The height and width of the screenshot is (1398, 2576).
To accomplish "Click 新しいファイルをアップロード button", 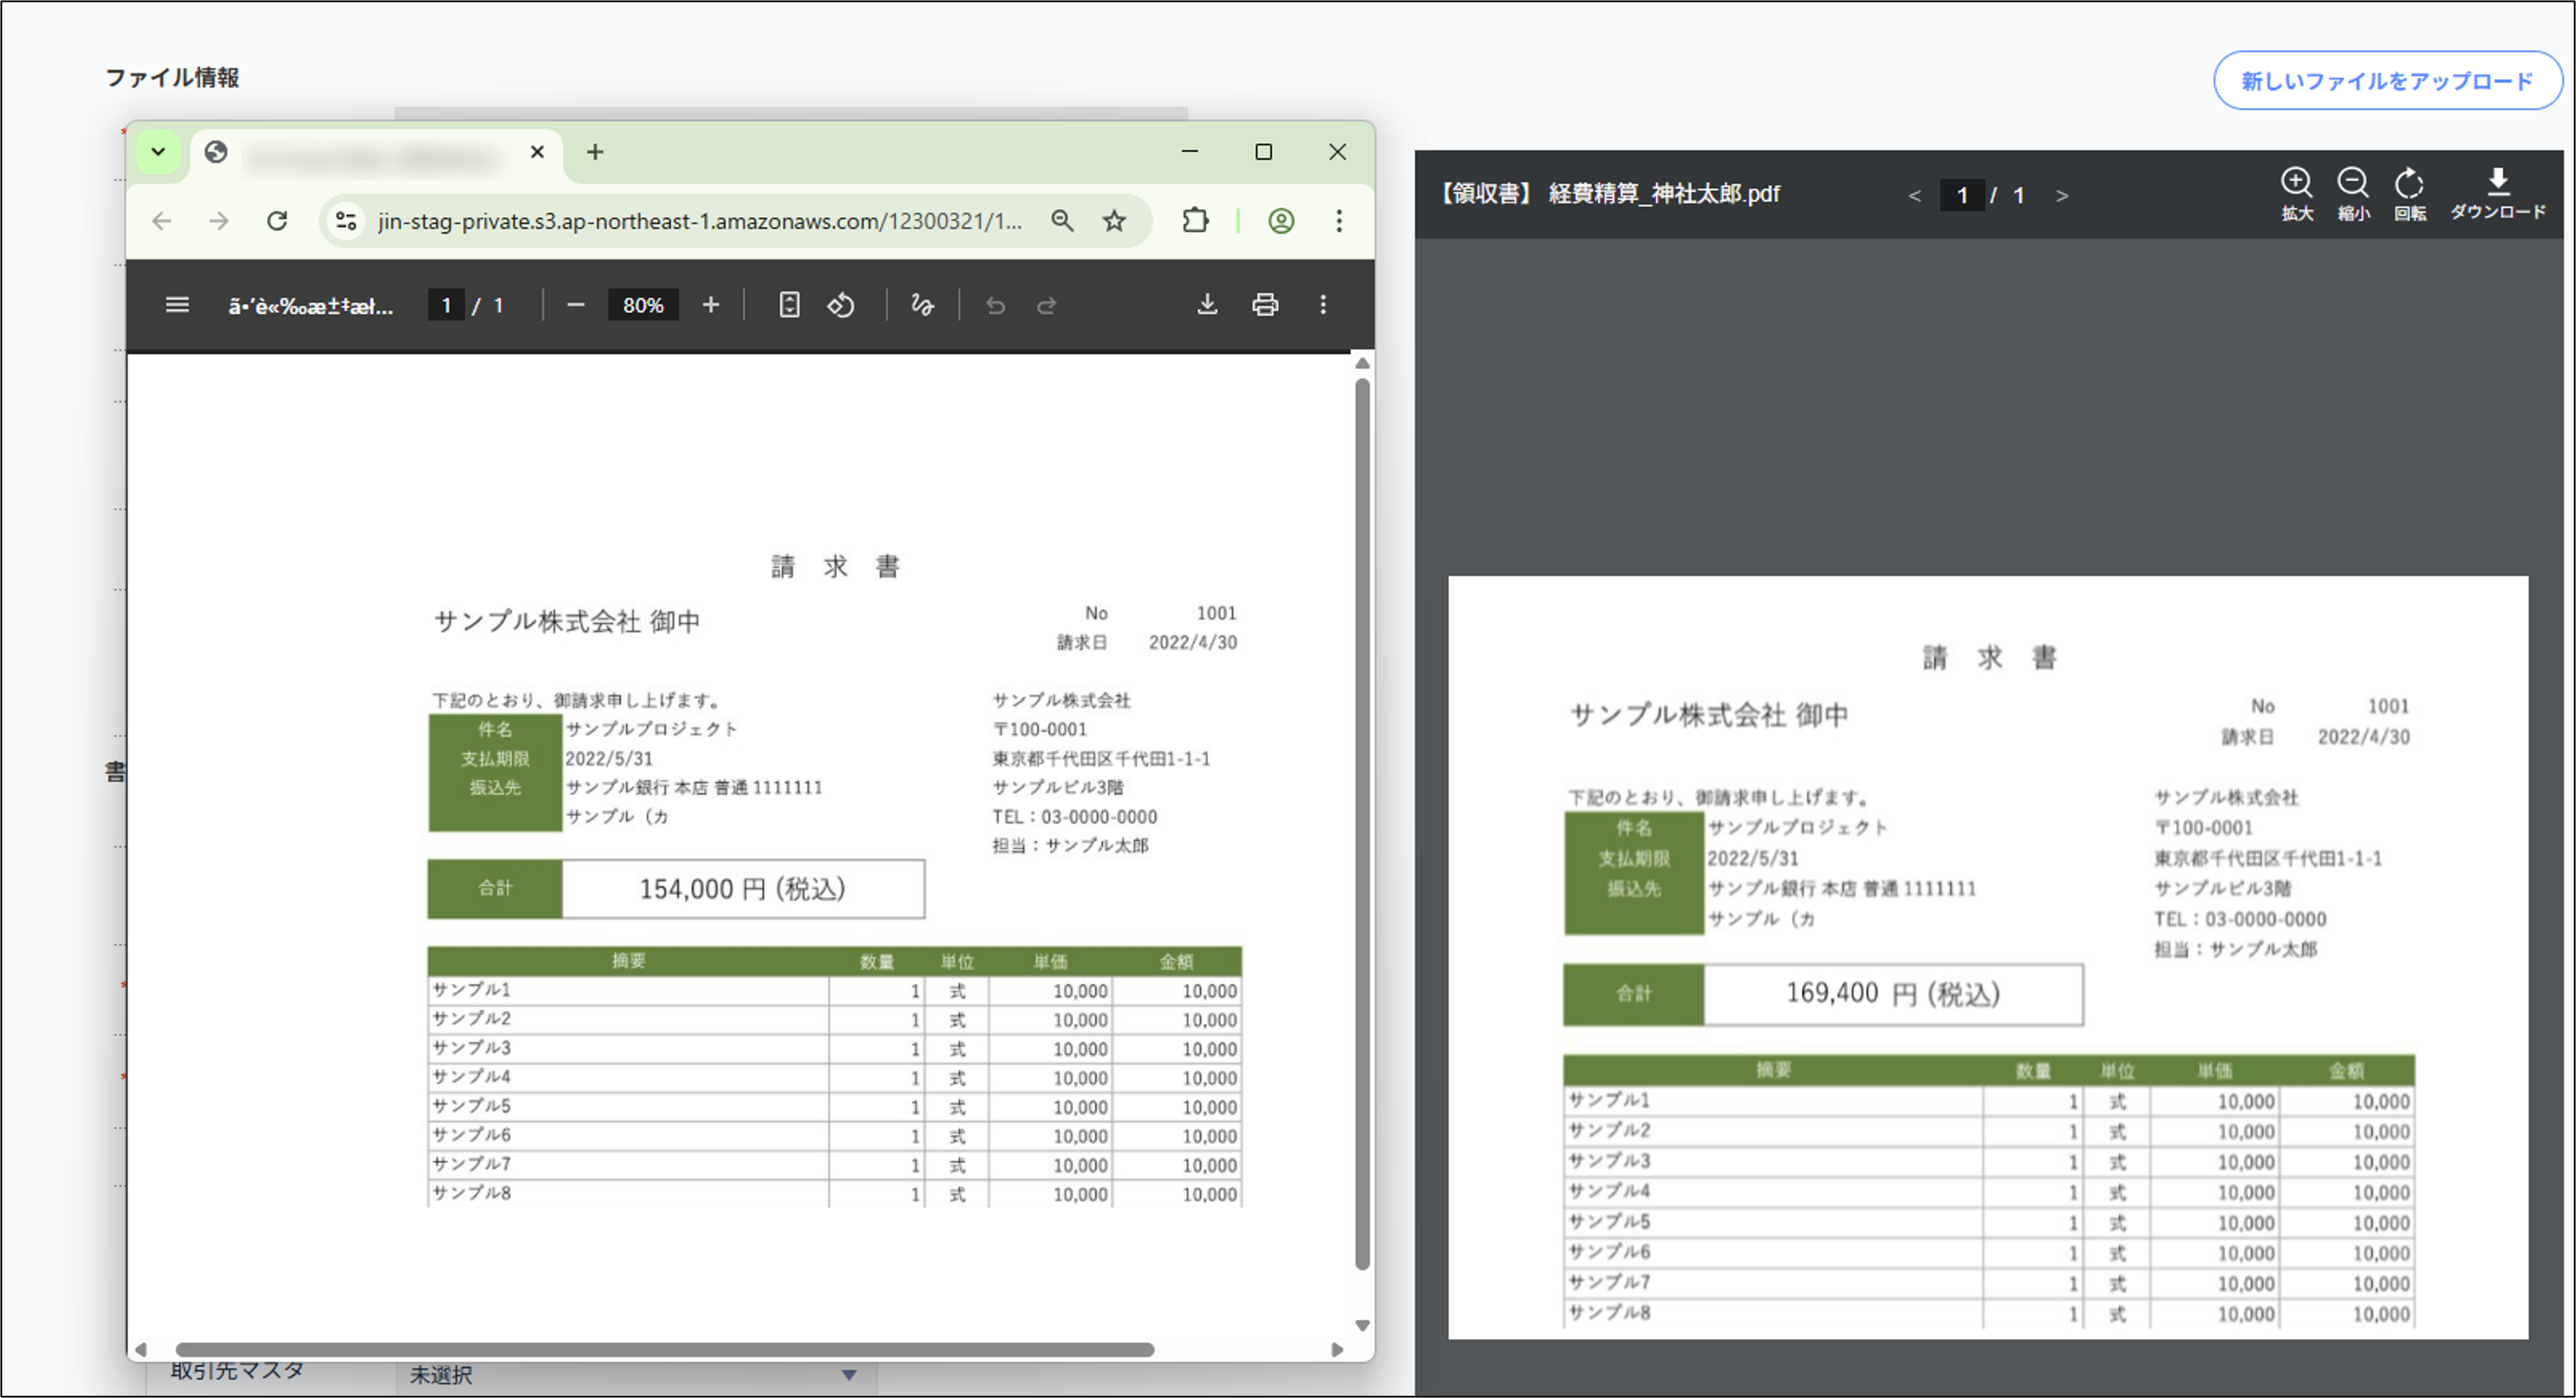I will click(2386, 80).
